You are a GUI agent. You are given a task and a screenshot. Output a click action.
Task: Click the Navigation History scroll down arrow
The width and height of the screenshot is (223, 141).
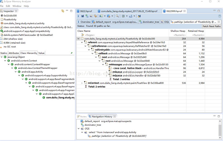(220, 137)
